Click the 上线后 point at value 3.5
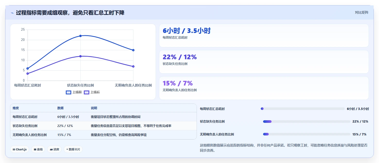 click(28, 74)
